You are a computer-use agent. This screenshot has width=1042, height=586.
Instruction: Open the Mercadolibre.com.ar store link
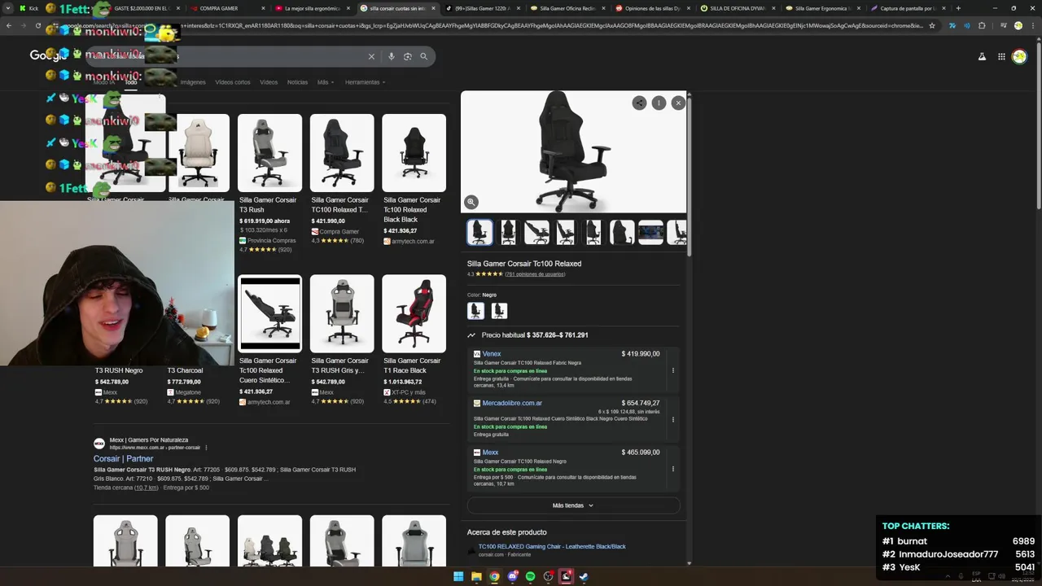point(511,403)
